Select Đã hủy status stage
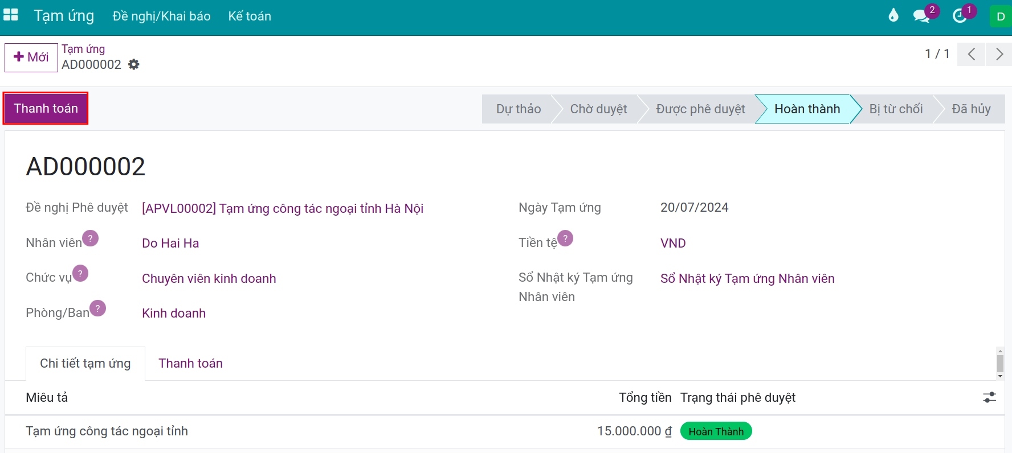 coord(971,109)
